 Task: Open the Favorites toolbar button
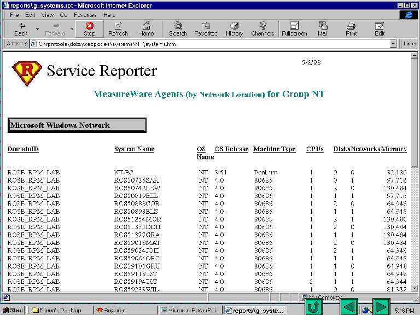[206, 29]
